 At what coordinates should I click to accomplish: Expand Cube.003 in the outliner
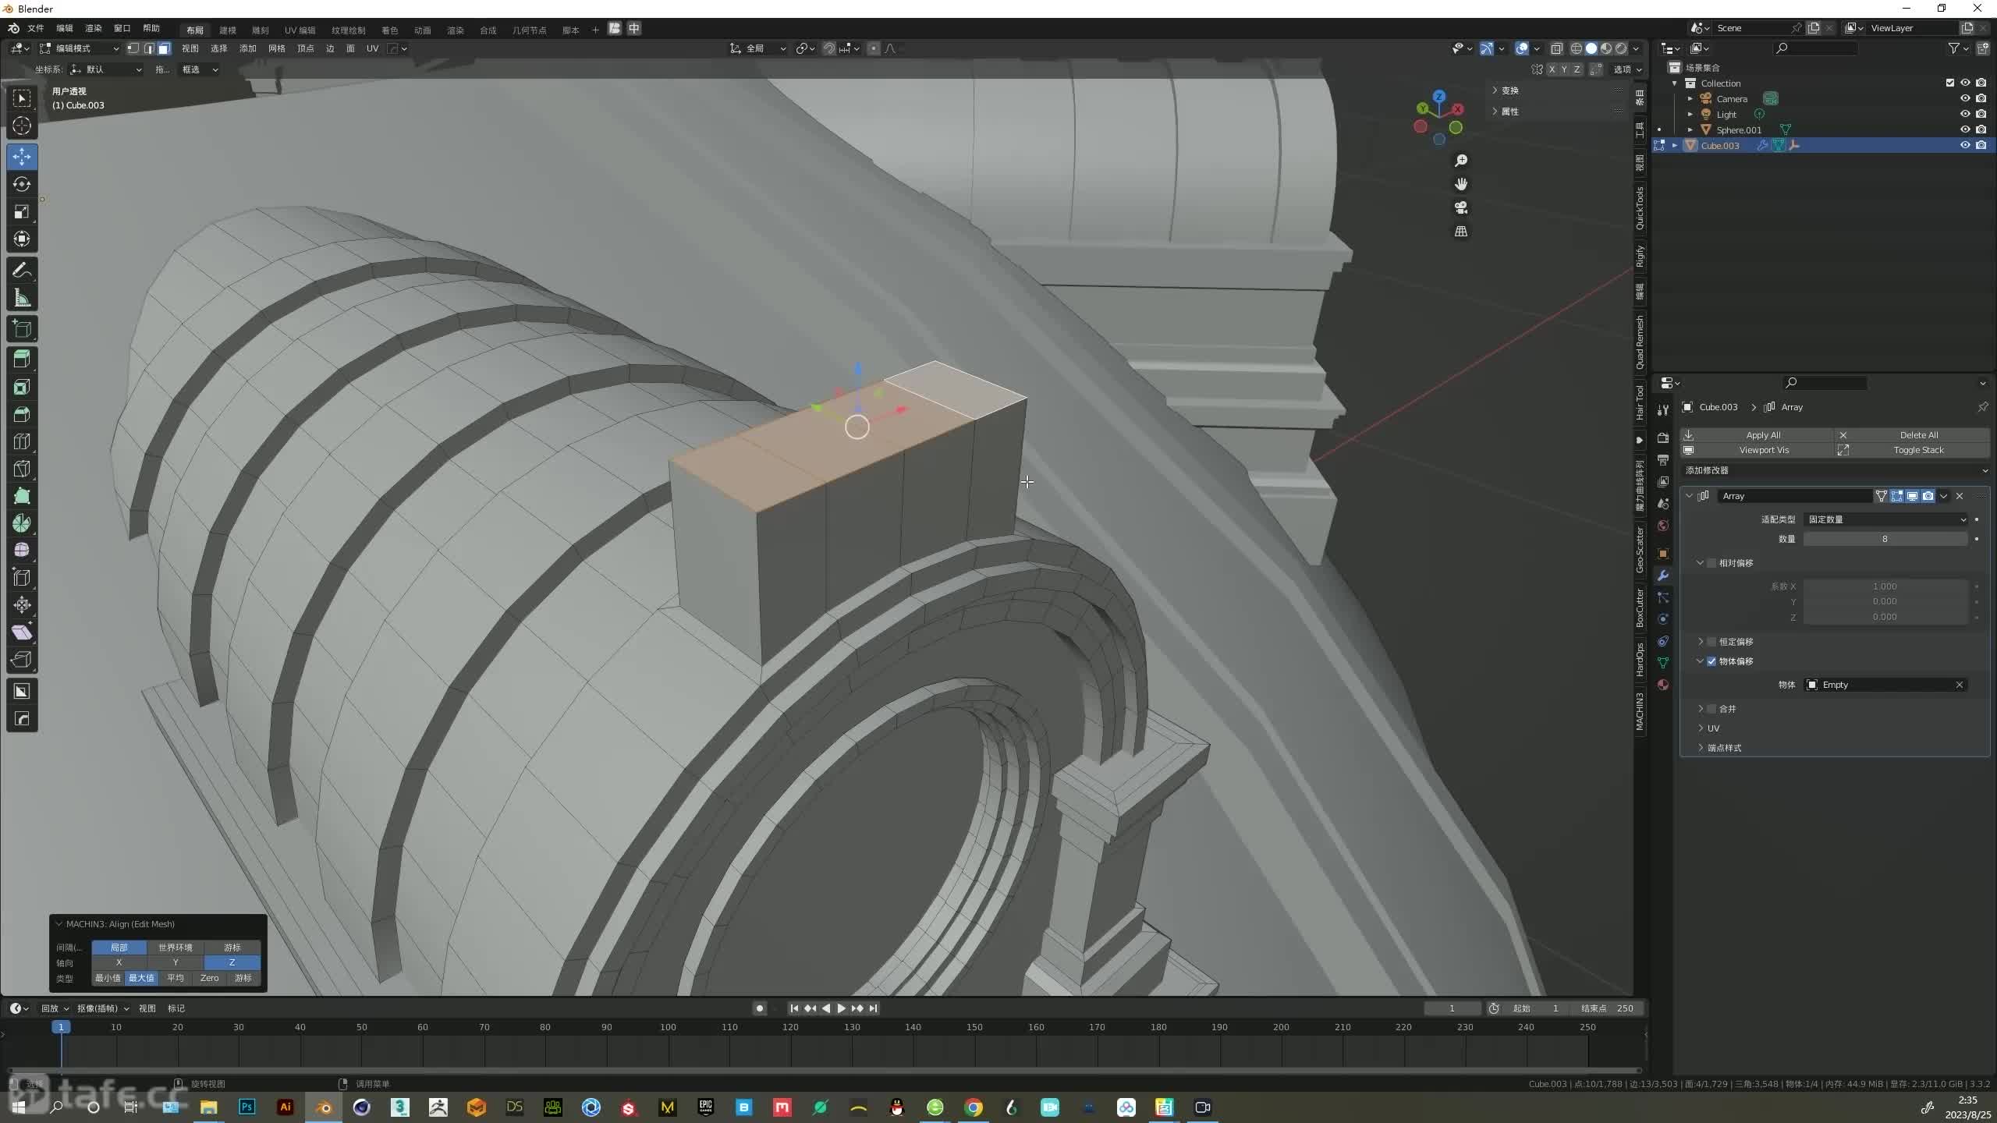(x=1675, y=146)
